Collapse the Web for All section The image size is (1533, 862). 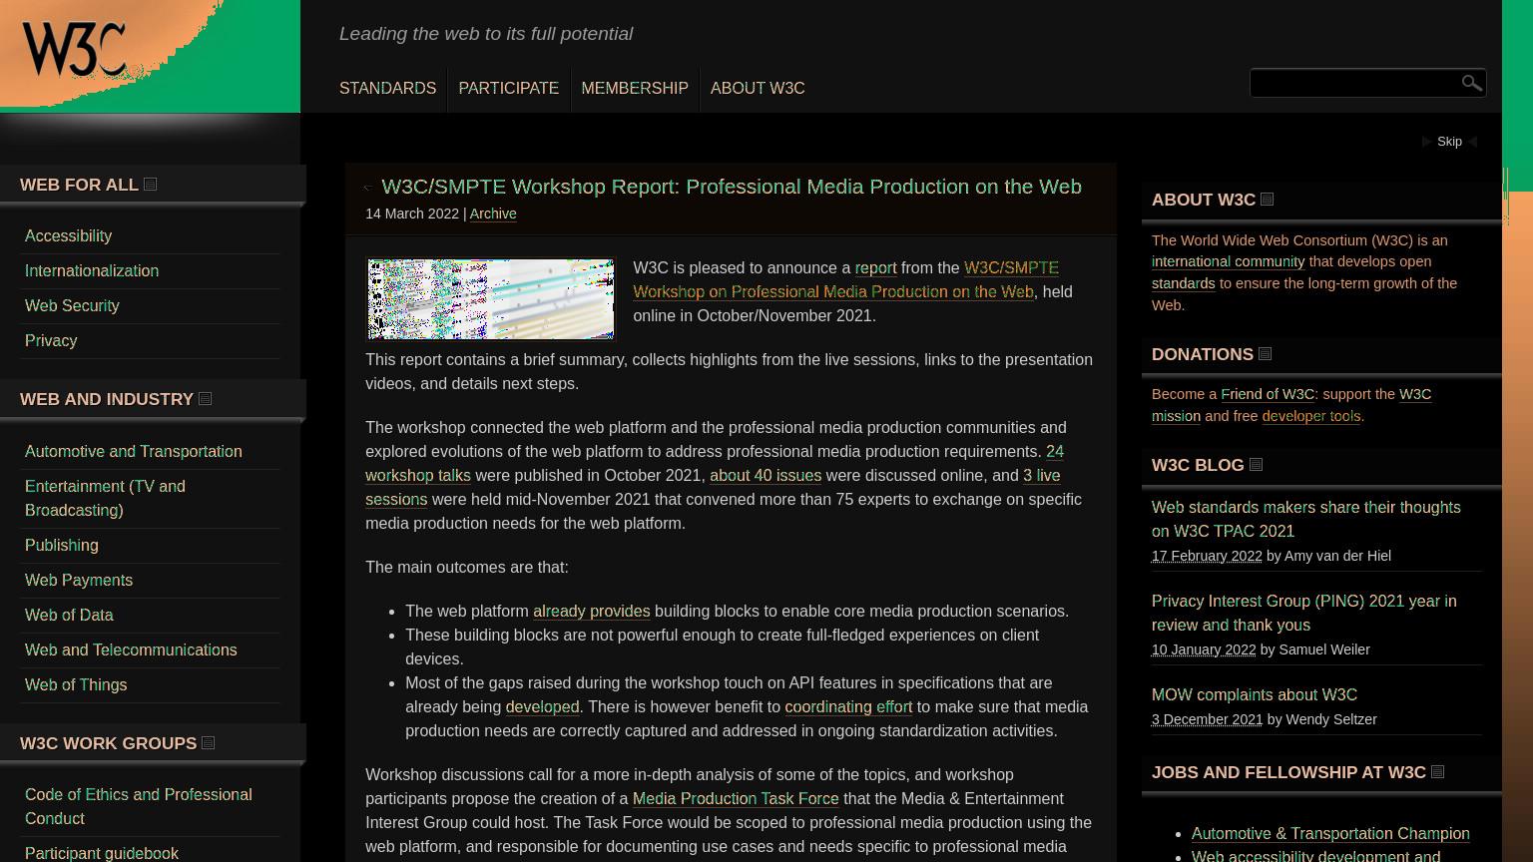pyautogui.click(x=151, y=185)
